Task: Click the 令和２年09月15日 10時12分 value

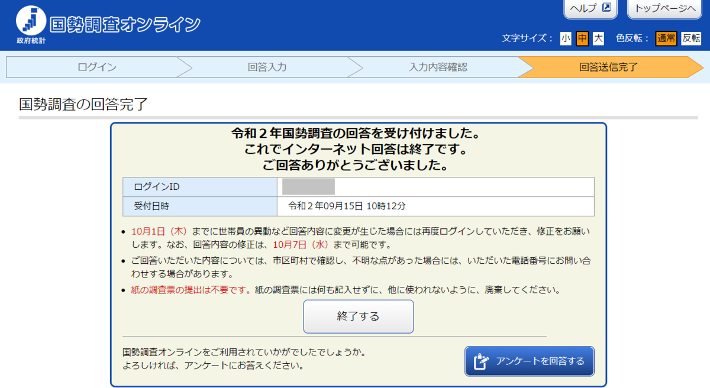Action: pyautogui.click(x=347, y=206)
